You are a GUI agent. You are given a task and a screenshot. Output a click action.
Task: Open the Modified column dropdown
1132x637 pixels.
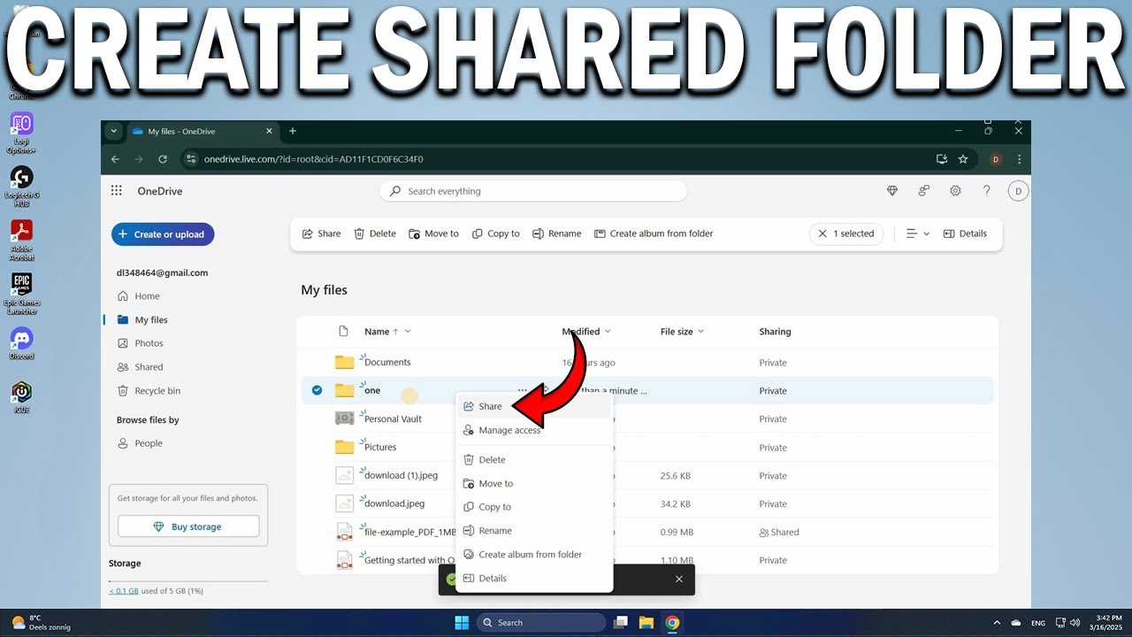587,332
